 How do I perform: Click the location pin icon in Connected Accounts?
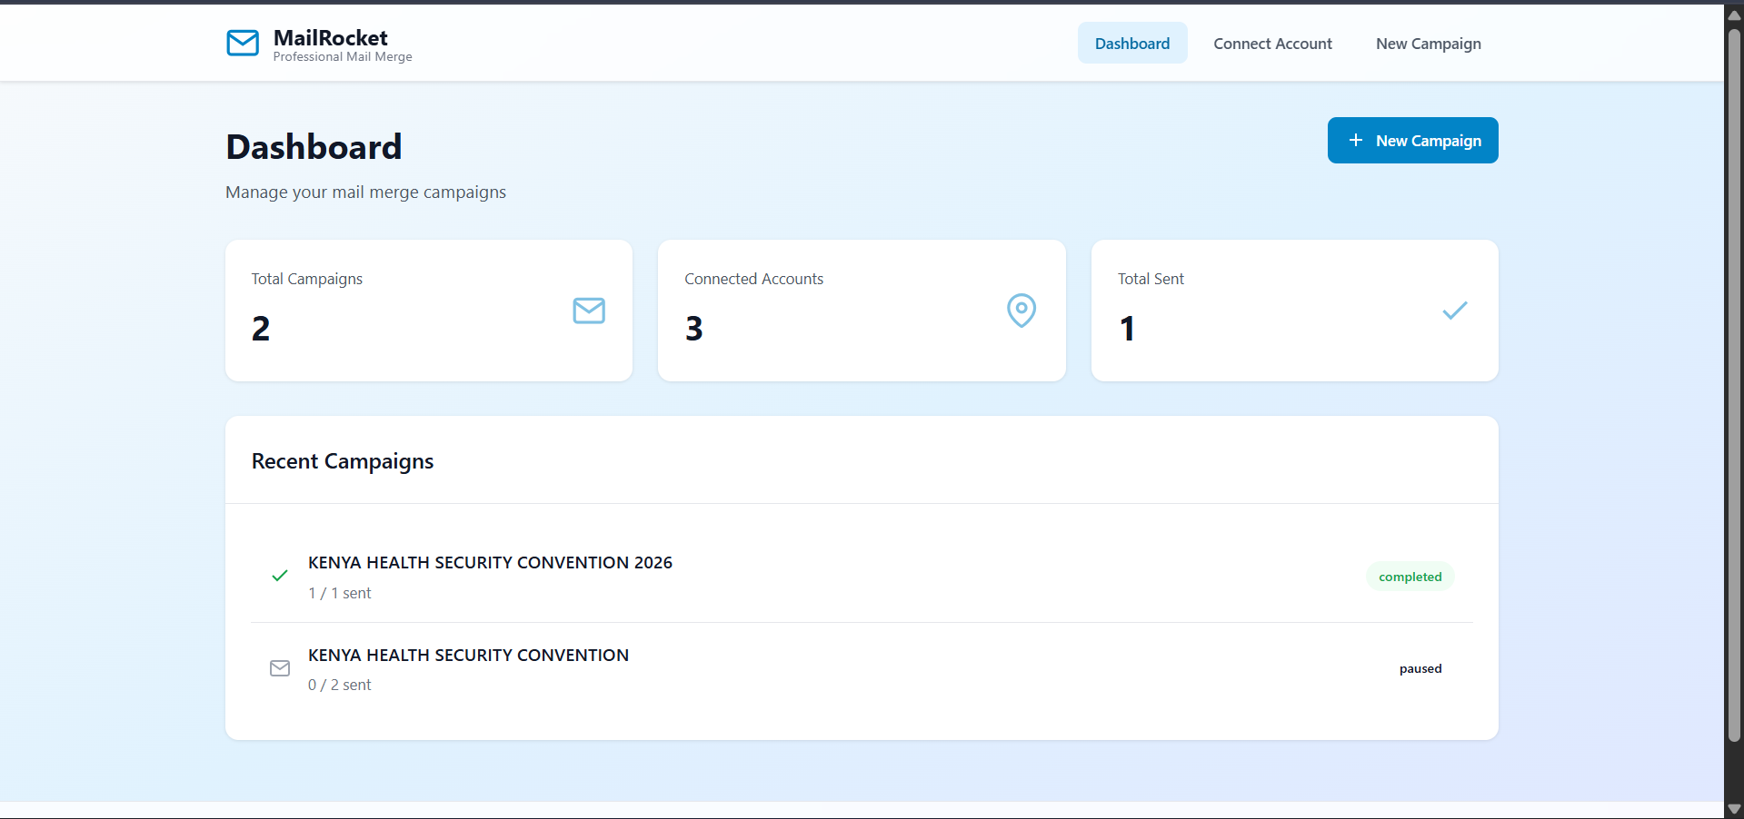(x=1021, y=311)
